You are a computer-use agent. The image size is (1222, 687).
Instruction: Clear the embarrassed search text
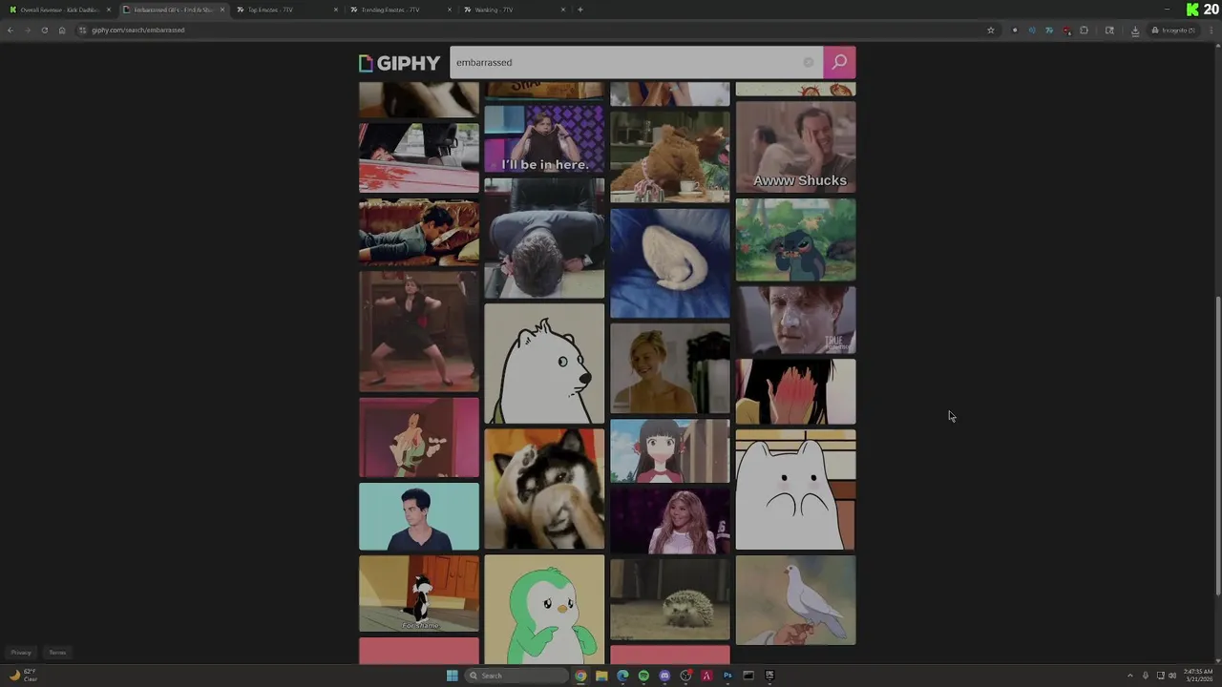[x=809, y=62]
